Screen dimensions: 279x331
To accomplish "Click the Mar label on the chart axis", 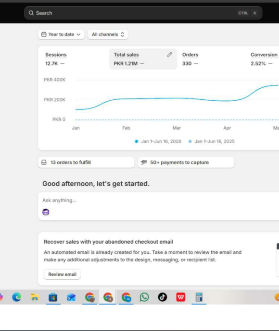I will pos(177,128).
